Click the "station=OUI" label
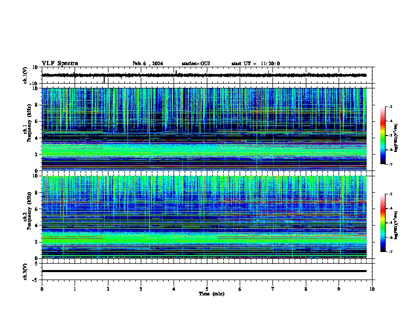 tap(196, 64)
